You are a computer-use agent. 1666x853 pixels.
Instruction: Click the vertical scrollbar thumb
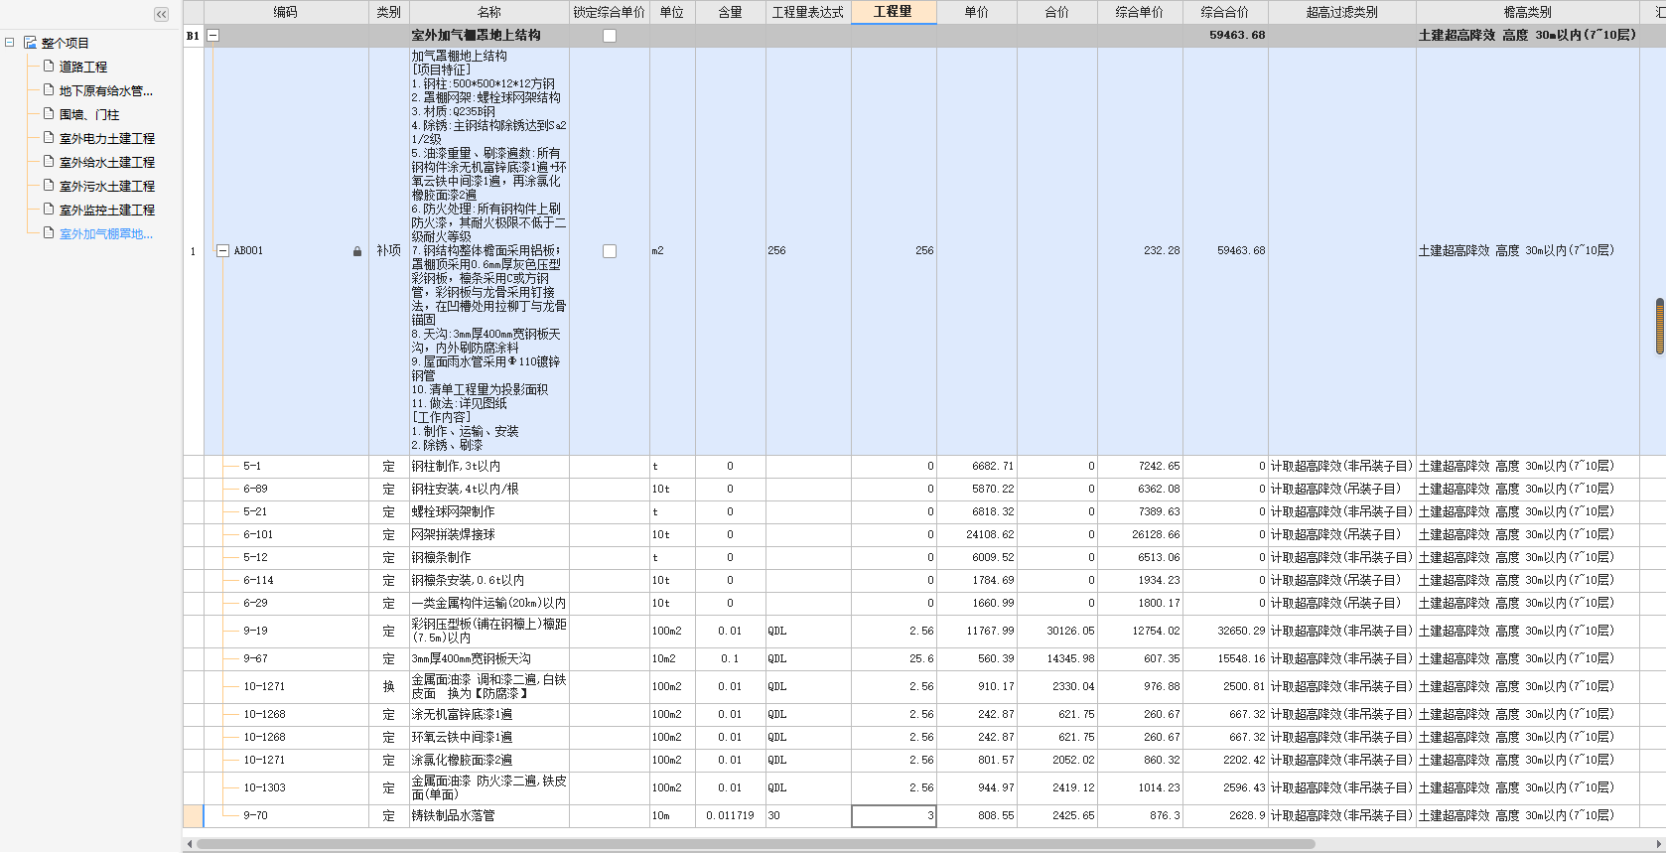click(1659, 326)
